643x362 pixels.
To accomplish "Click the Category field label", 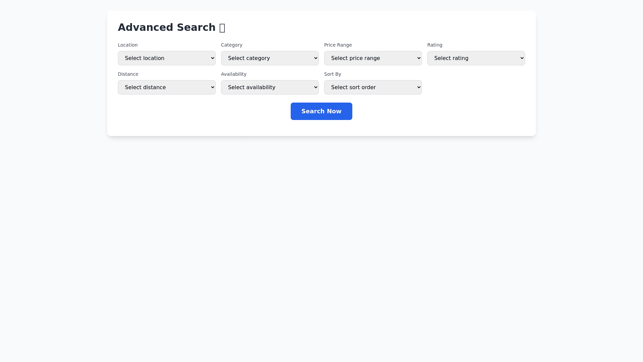I will (231, 45).
